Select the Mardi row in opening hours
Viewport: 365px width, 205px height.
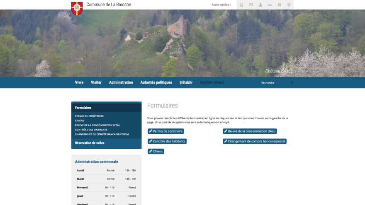[x=106, y=179]
